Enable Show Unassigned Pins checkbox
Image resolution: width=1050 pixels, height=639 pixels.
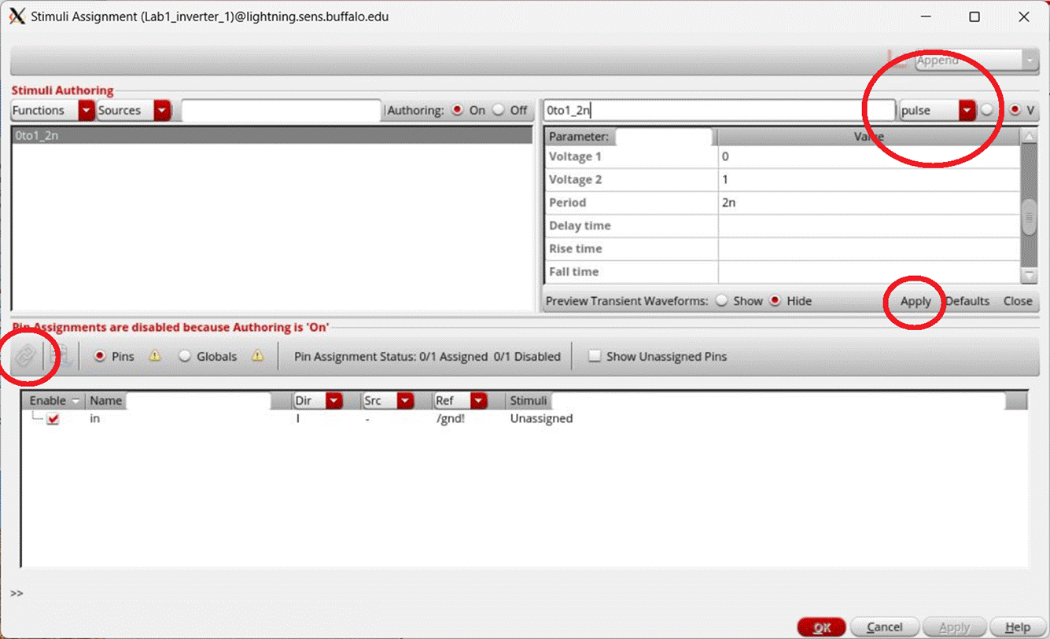tap(595, 356)
